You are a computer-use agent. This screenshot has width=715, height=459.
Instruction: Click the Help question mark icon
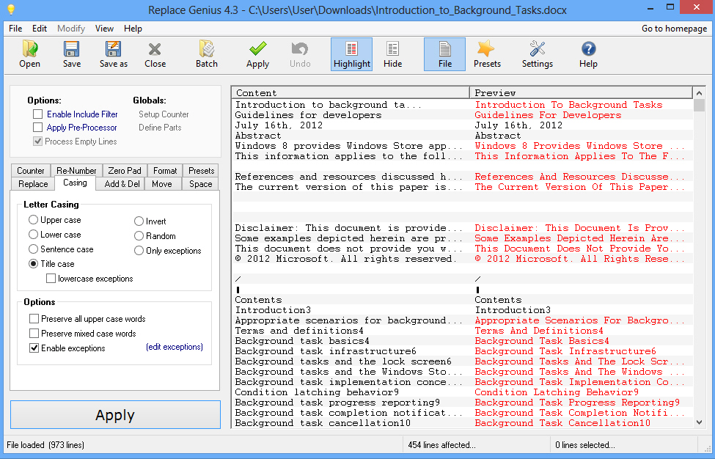(588, 54)
